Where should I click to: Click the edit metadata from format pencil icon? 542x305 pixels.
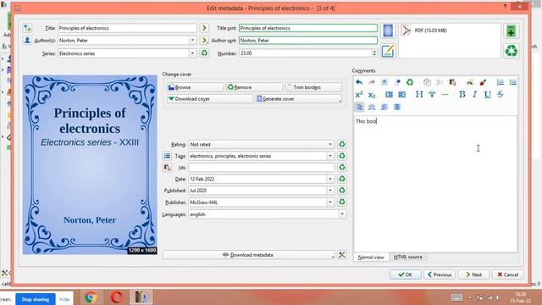388,51
